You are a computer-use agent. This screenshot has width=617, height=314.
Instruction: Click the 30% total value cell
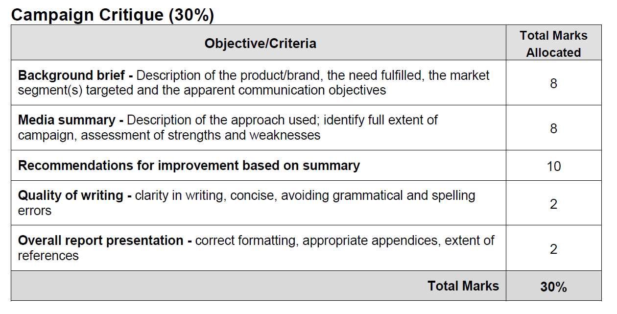[x=553, y=287]
